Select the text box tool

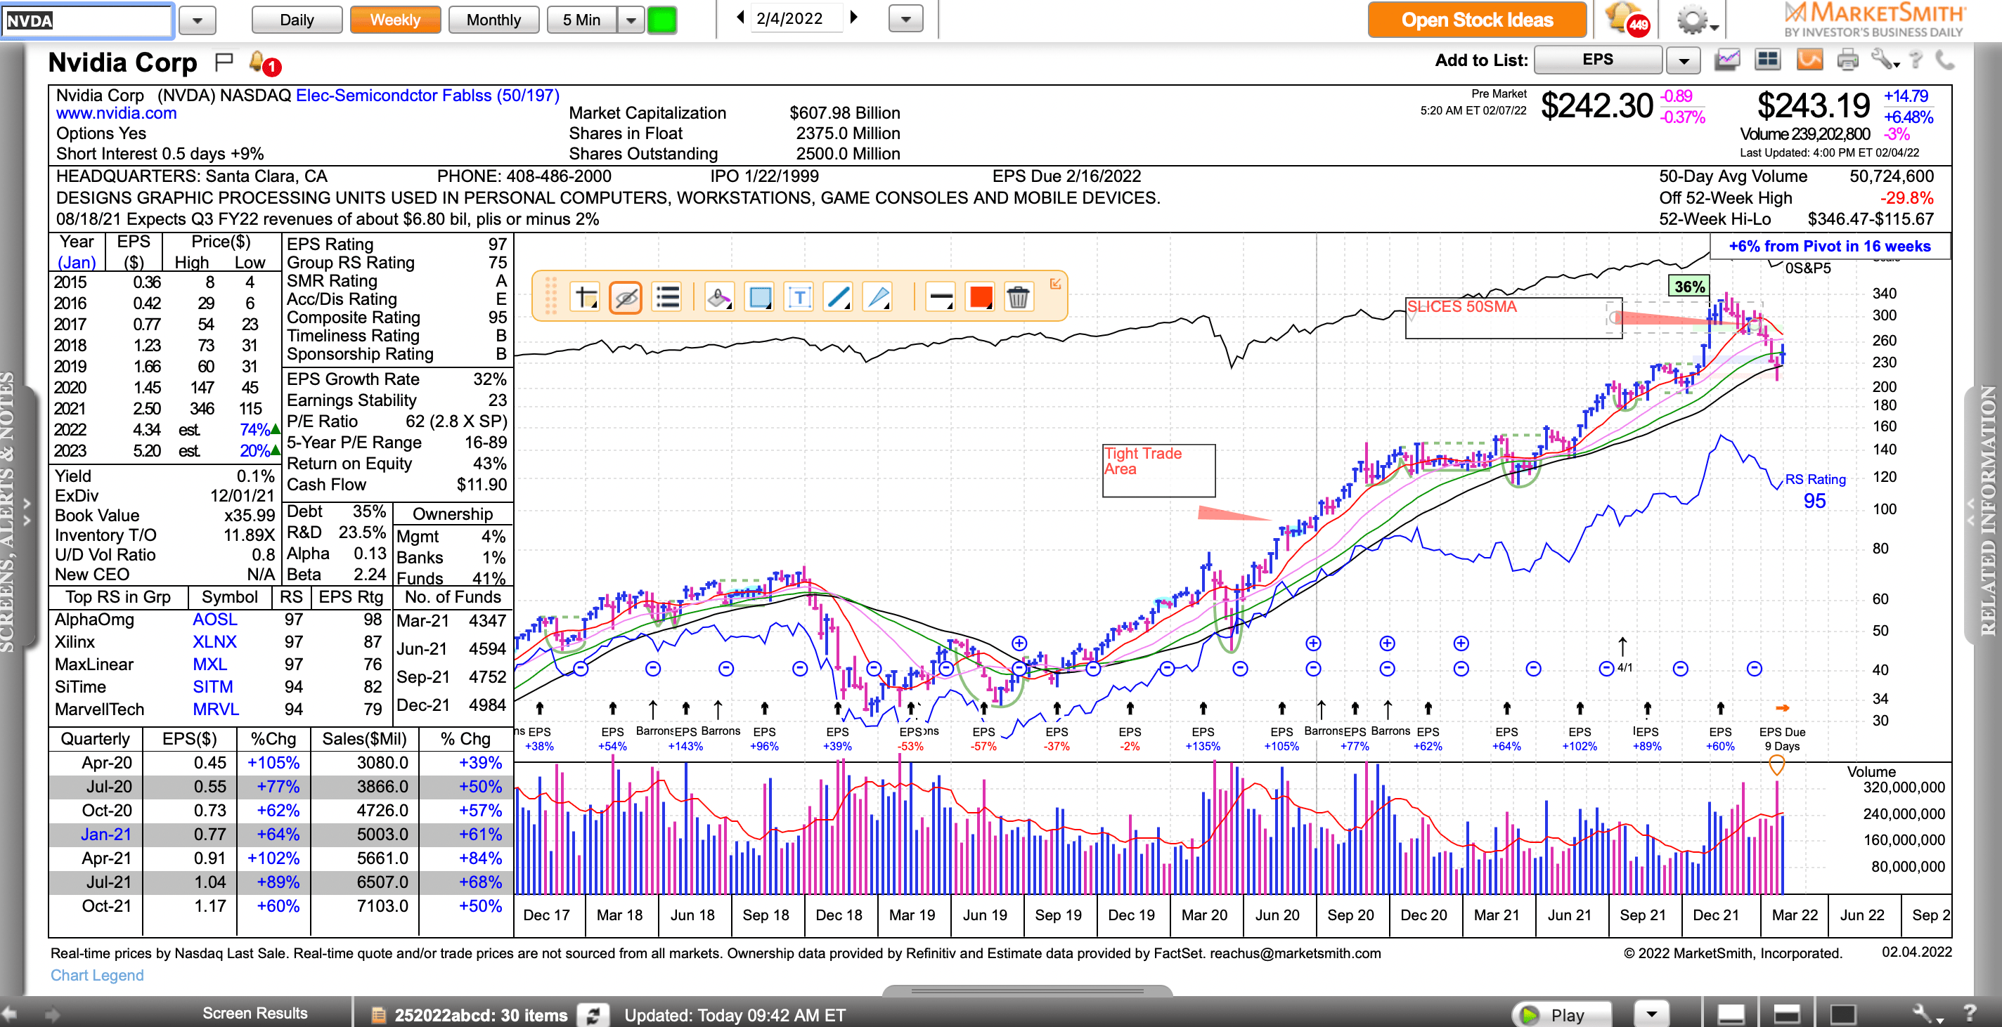coord(799,296)
